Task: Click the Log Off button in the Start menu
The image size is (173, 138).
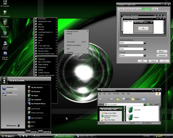Action: [x=31, y=131]
